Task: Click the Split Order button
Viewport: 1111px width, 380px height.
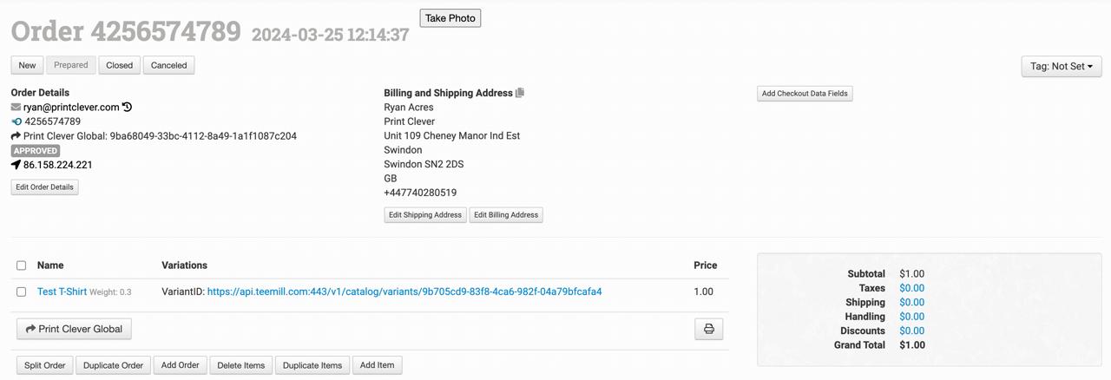Action: tap(44, 365)
